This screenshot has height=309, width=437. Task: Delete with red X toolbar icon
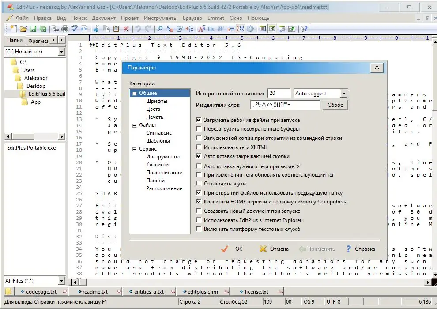click(x=126, y=29)
